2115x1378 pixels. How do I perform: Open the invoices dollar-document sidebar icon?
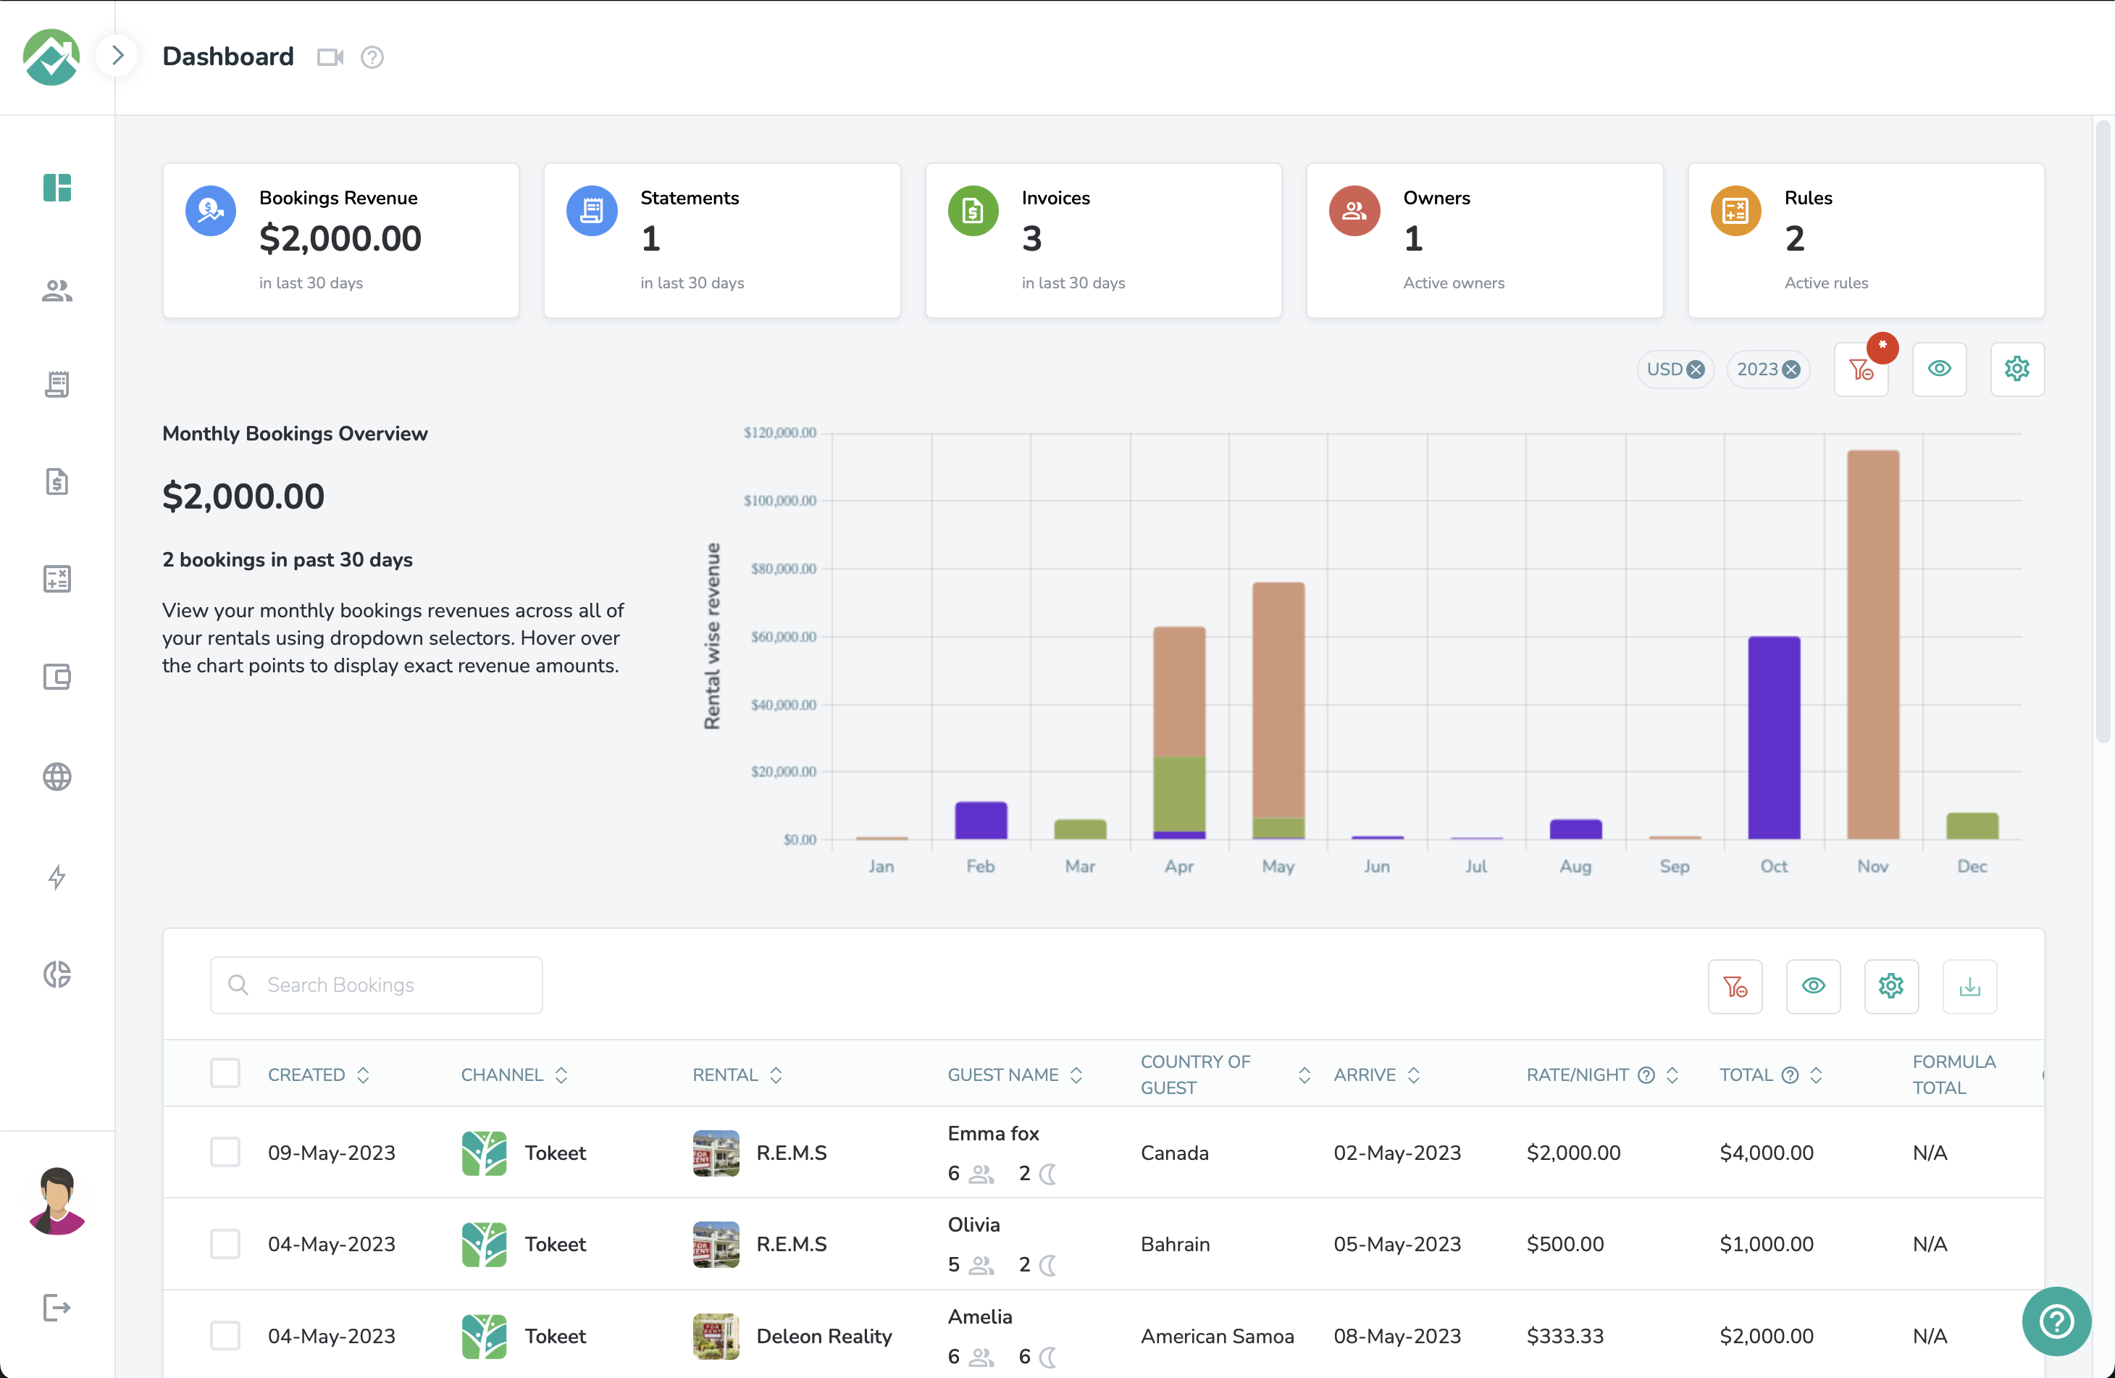[x=57, y=481]
